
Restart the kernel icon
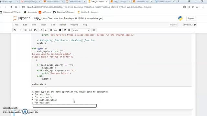tap(65, 30)
